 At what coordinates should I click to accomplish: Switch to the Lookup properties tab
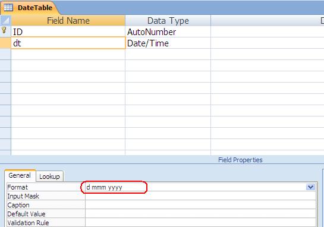pos(49,176)
